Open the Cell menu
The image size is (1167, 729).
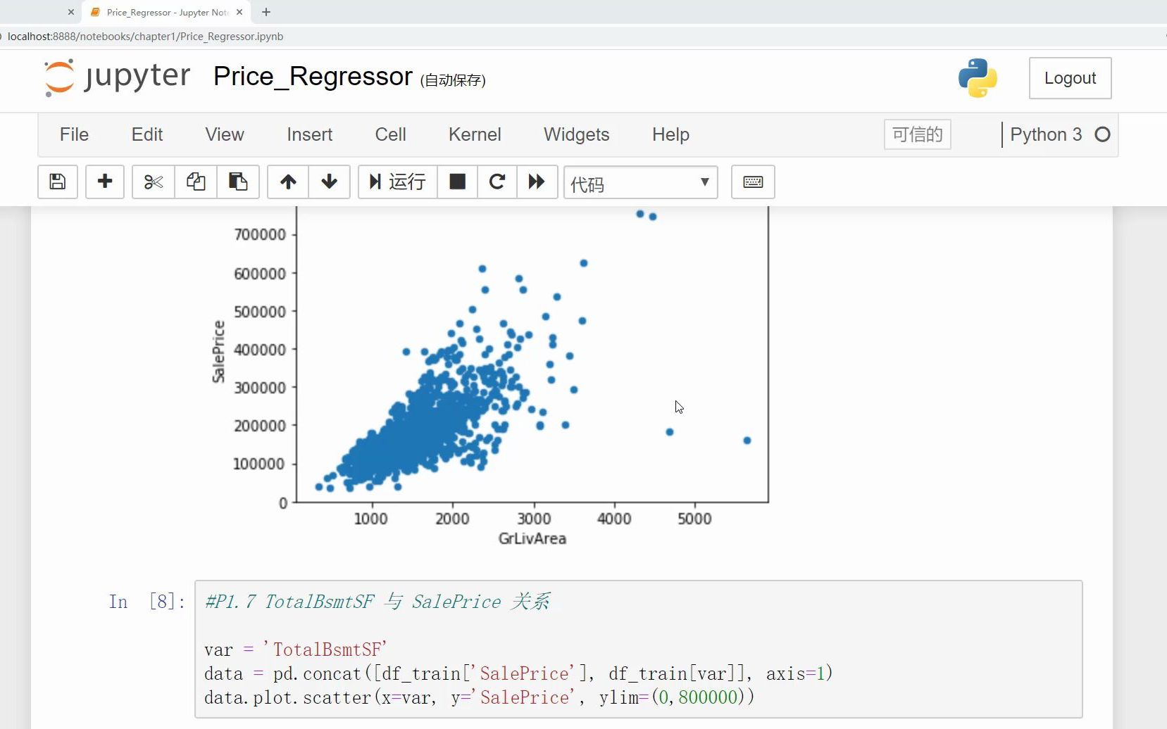click(390, 134)
